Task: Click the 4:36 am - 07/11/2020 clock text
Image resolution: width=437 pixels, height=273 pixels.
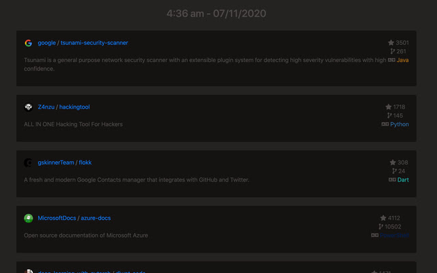Action: [216, 14]
